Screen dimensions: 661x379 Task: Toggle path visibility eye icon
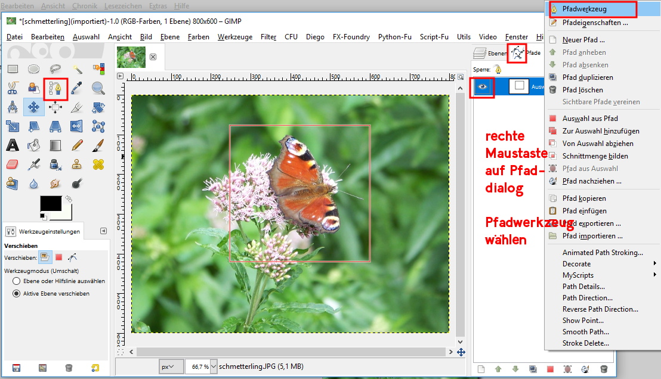(483, 86)
